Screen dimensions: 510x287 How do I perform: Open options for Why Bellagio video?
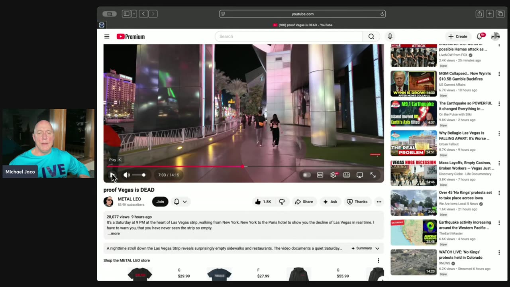tap(499, 134)
